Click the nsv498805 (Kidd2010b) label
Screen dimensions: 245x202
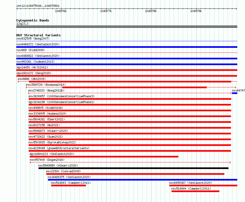pyautogui.click(x=46, y=108)
